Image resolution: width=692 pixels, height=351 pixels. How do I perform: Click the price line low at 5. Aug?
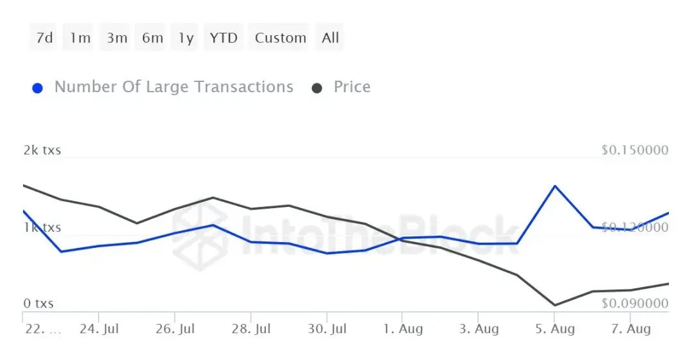(554, 306)
